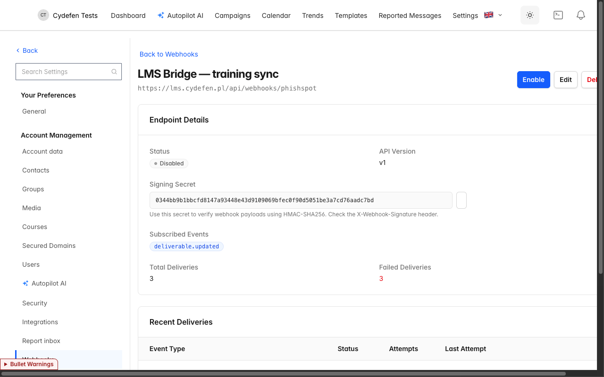604x377 pixels.
Task: Open the Dashboard menu item
Action: [x=128, y=16]
